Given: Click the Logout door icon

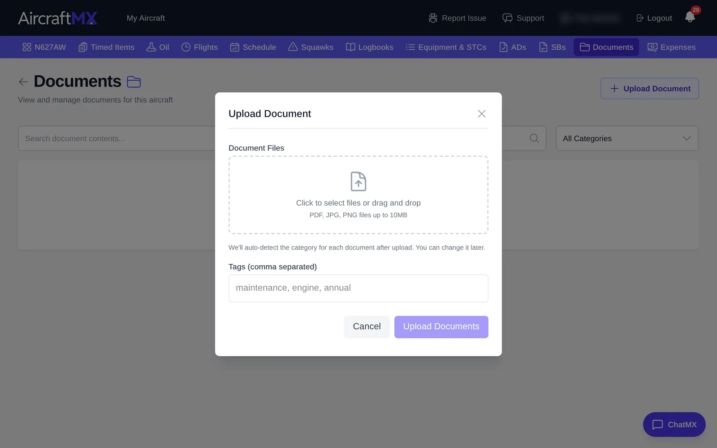Looking at the screenshot, I should (x=640, y=18).
